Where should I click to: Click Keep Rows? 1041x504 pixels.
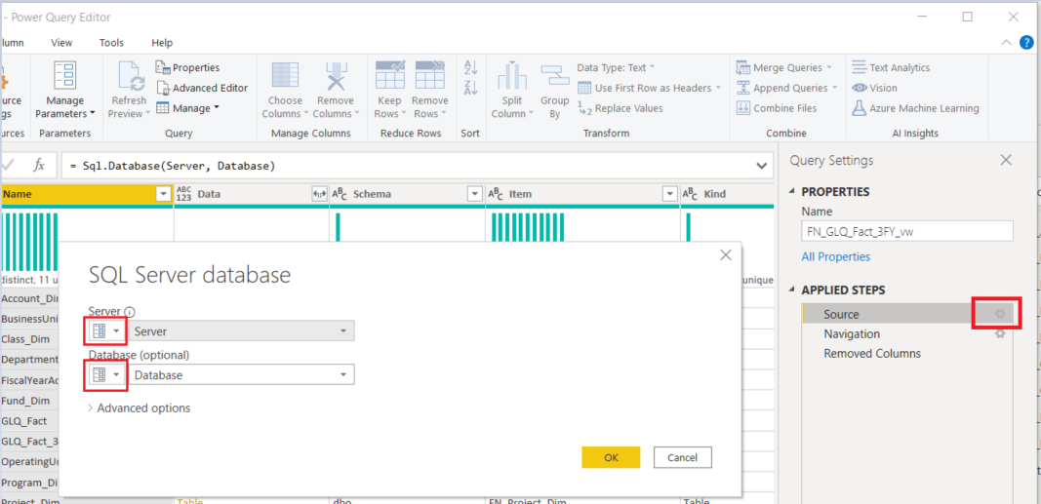pos(390,92)
